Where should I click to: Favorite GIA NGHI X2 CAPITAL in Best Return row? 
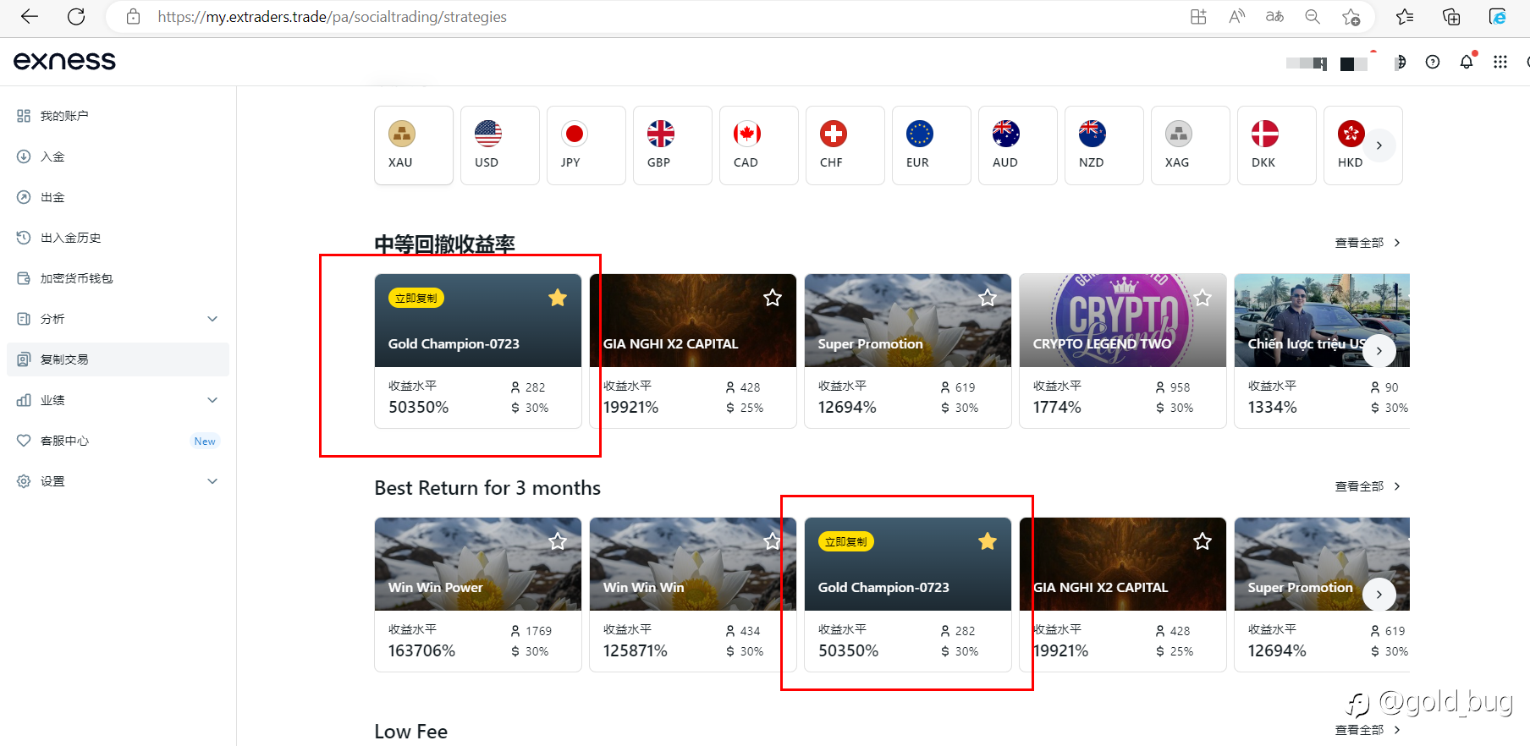tap(1203, 541)
